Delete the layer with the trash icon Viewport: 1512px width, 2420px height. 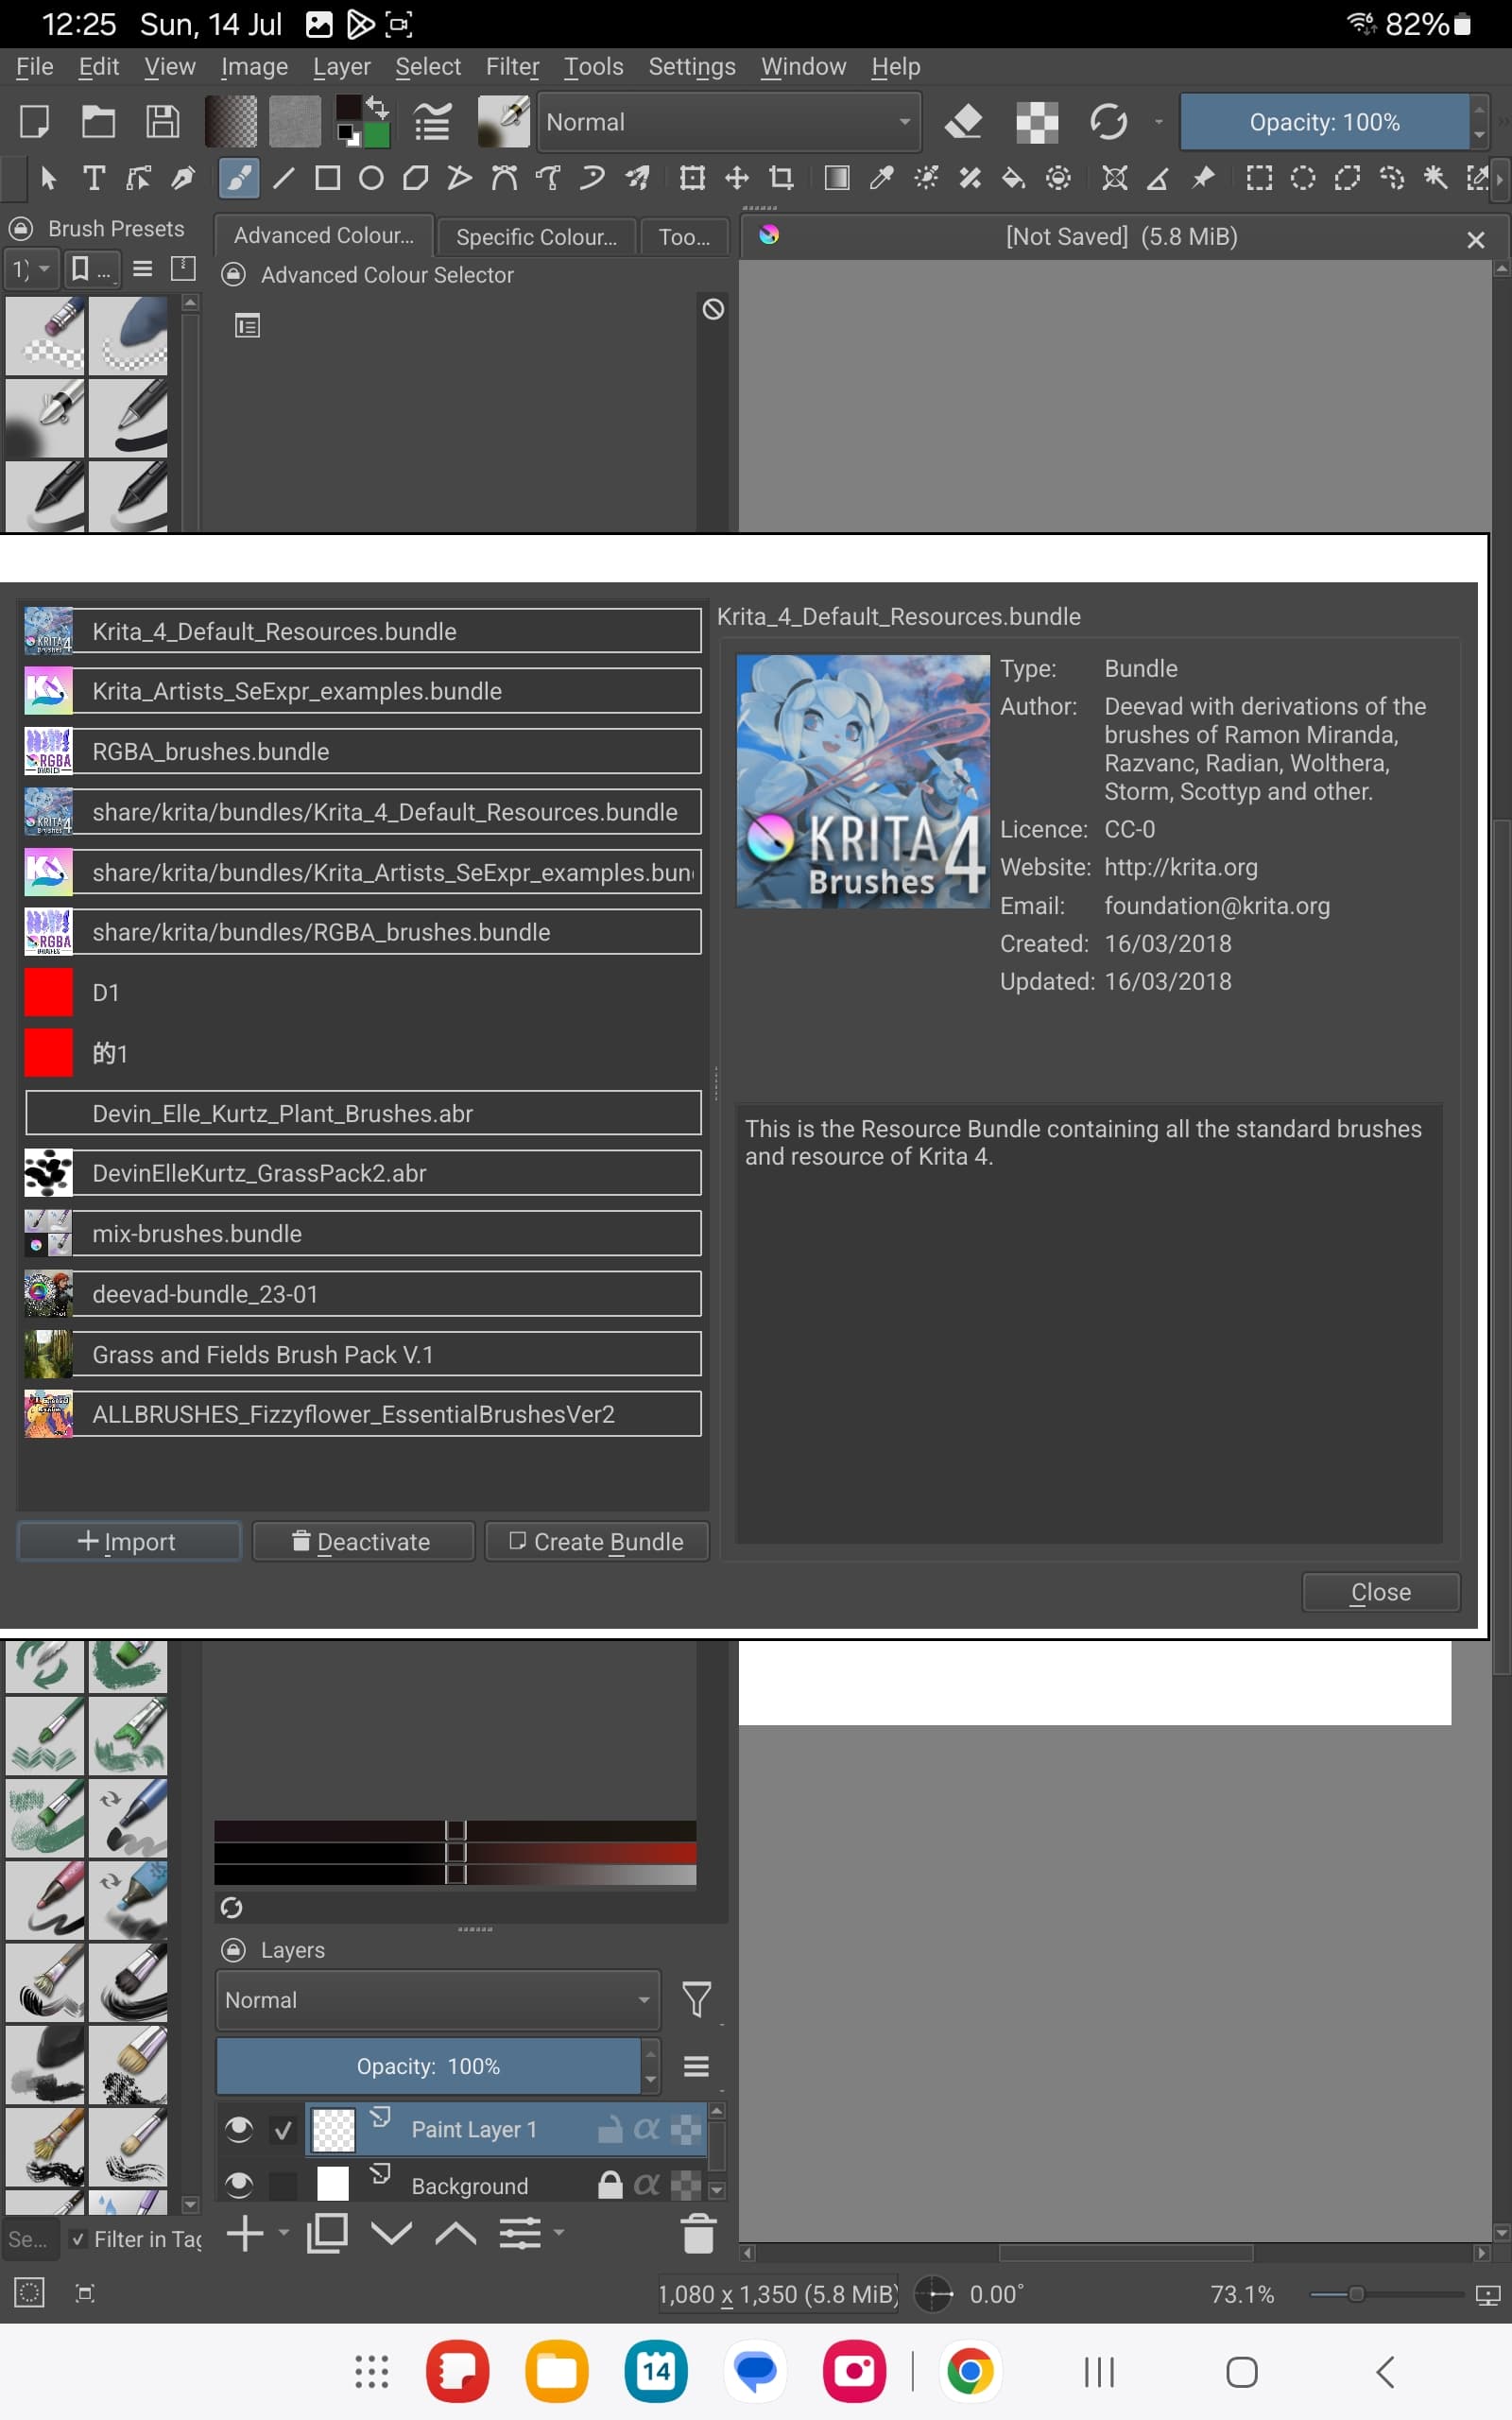pyautogui.click(x=698, y=2232)
